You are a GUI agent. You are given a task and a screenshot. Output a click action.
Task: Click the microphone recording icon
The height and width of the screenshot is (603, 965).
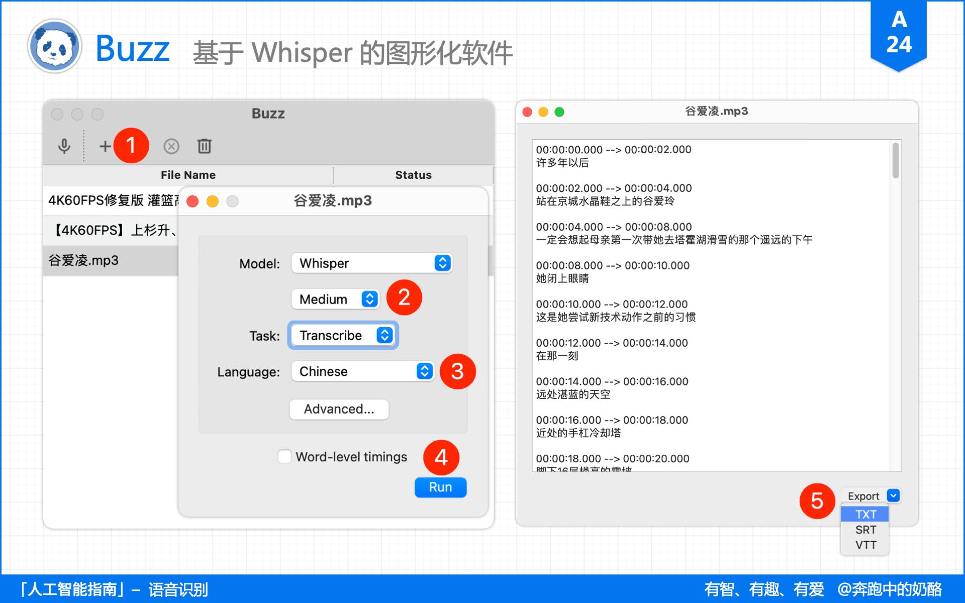[x=64, y=146]
